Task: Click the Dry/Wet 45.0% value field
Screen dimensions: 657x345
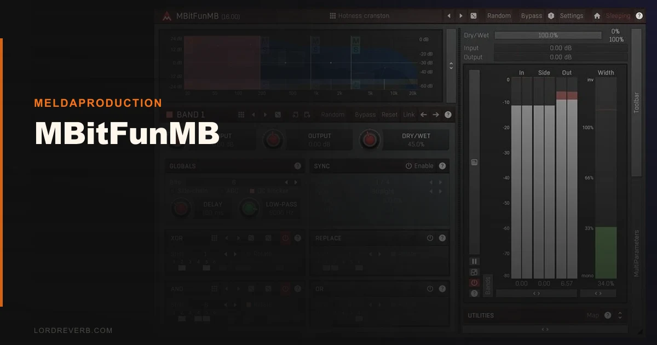Action: point(416,140)
